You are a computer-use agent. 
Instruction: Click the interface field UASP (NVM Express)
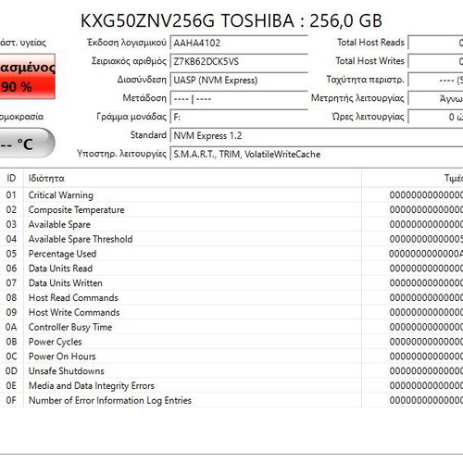click(239, 80)
